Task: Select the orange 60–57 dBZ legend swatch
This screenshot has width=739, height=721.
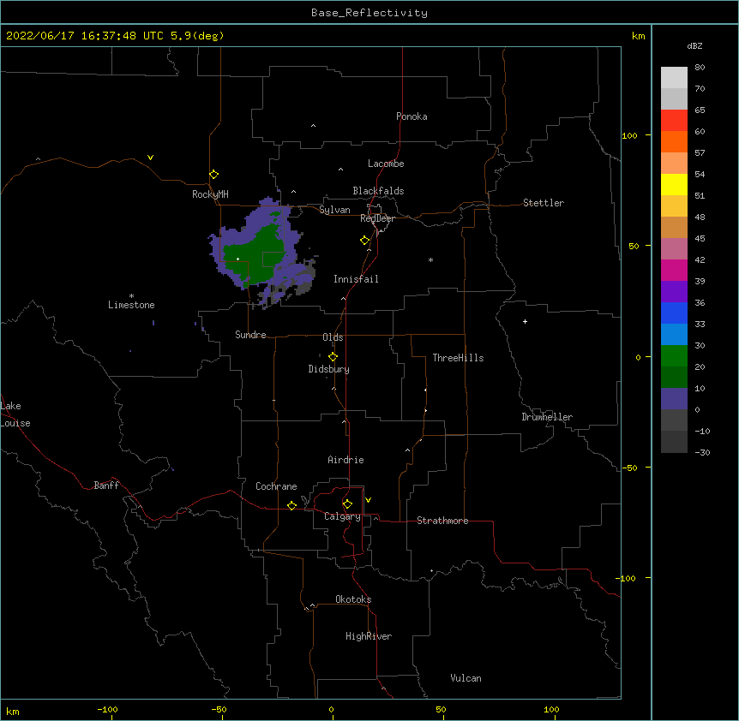Action: point(674,141)
